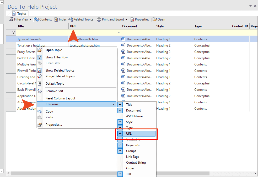This screenshot has width=258, height=177.
Task: Enable the ASCII Name column
Action: [x=134, y=116]
